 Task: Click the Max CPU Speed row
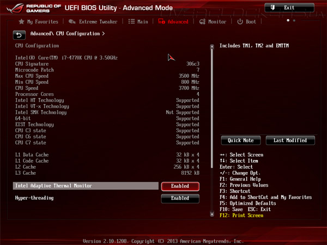(x=107, y=76)
